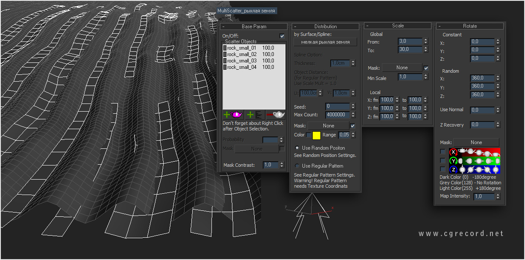Adjust the Max Count spinner arrows

[353, 115]
